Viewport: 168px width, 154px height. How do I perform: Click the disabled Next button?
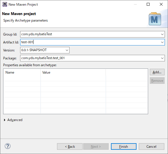coord(96,147)
